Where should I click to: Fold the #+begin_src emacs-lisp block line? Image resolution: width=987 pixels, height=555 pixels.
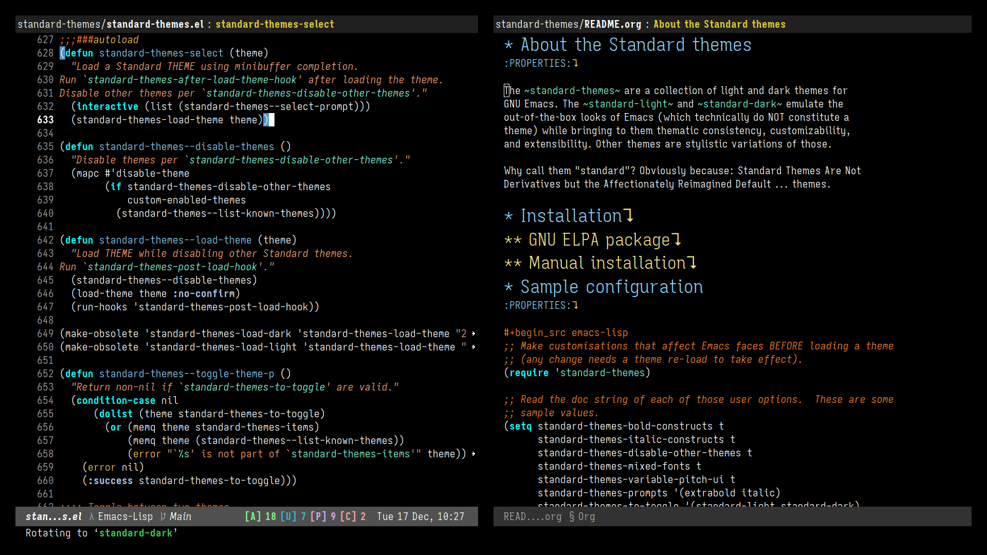click(565, 332)
